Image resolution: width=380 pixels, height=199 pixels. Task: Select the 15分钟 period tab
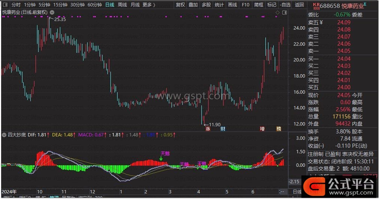coord(60,4)
